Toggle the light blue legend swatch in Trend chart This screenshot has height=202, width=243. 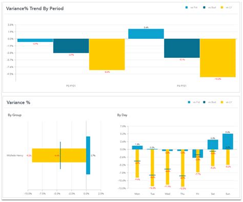(x=187, y=8)
